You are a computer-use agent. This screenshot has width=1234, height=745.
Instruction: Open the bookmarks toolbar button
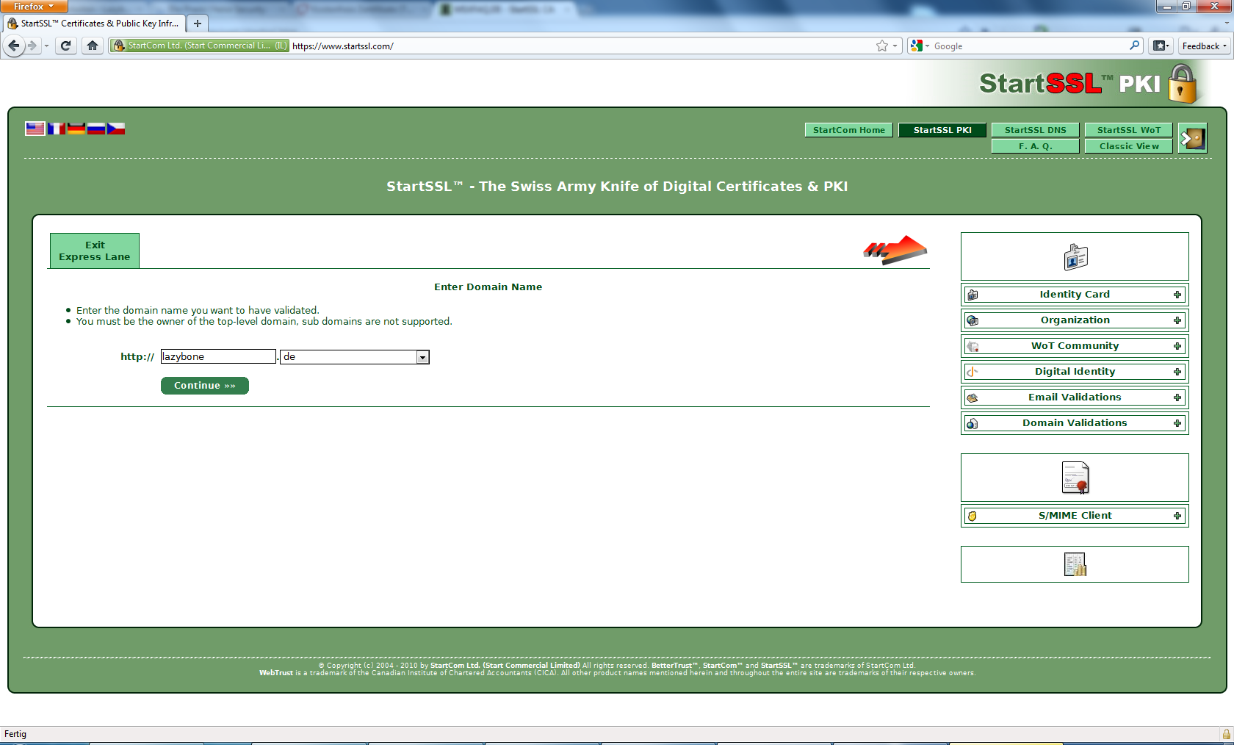[x=1161, y=46]
